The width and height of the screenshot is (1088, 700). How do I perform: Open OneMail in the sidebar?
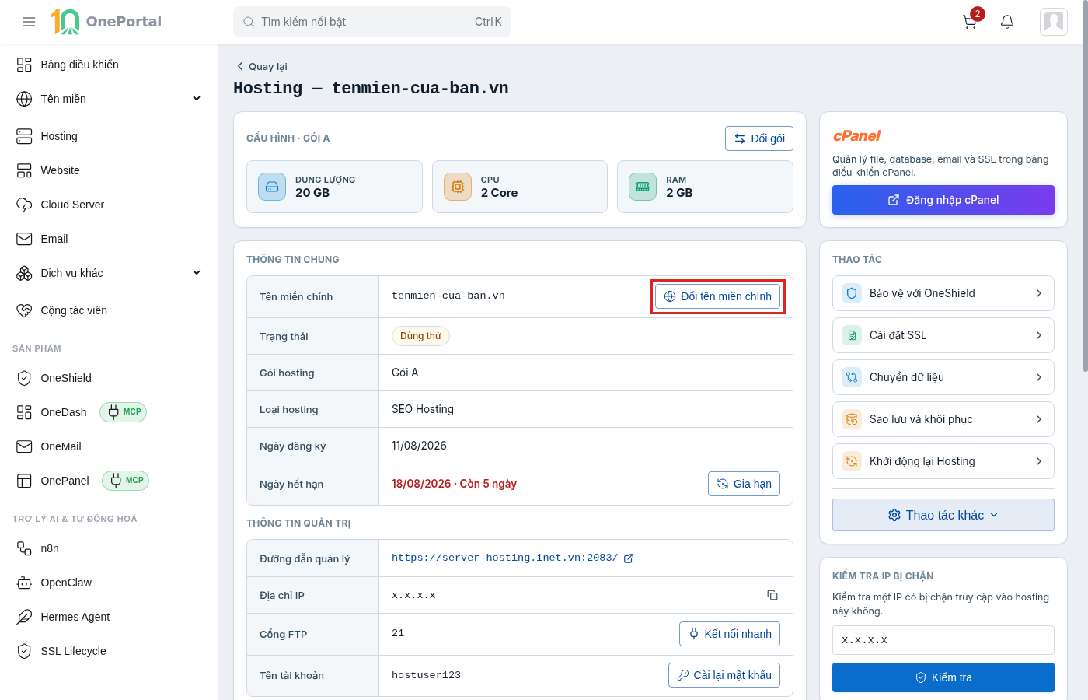tap(109, 446)
